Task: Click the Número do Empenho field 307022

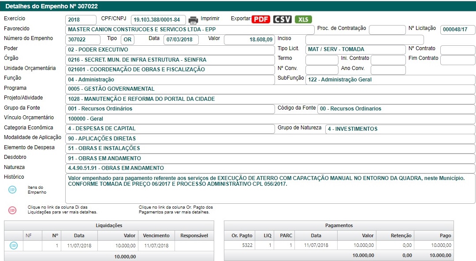Action: pos(82,40)
